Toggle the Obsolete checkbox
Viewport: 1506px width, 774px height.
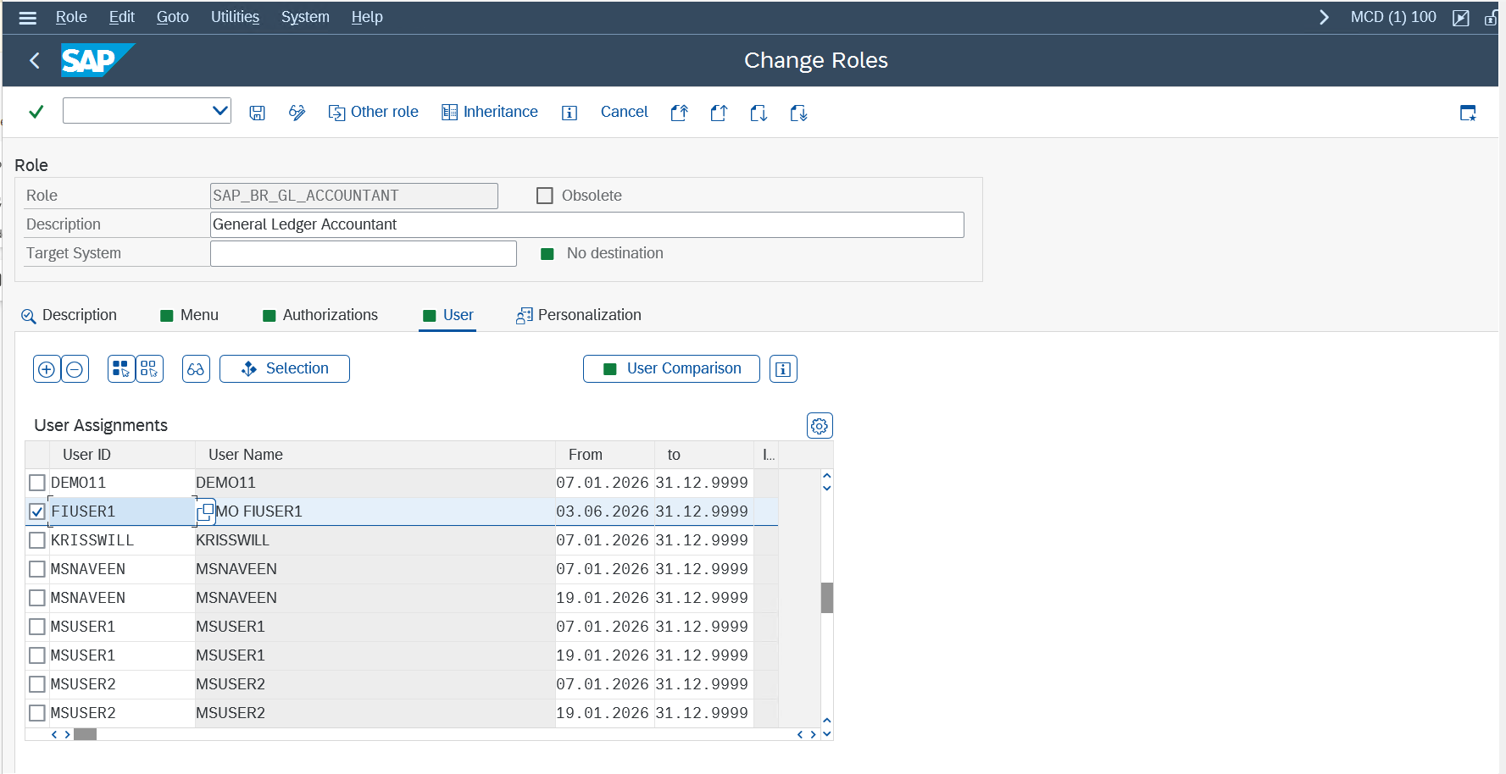[x=545, y=196]
